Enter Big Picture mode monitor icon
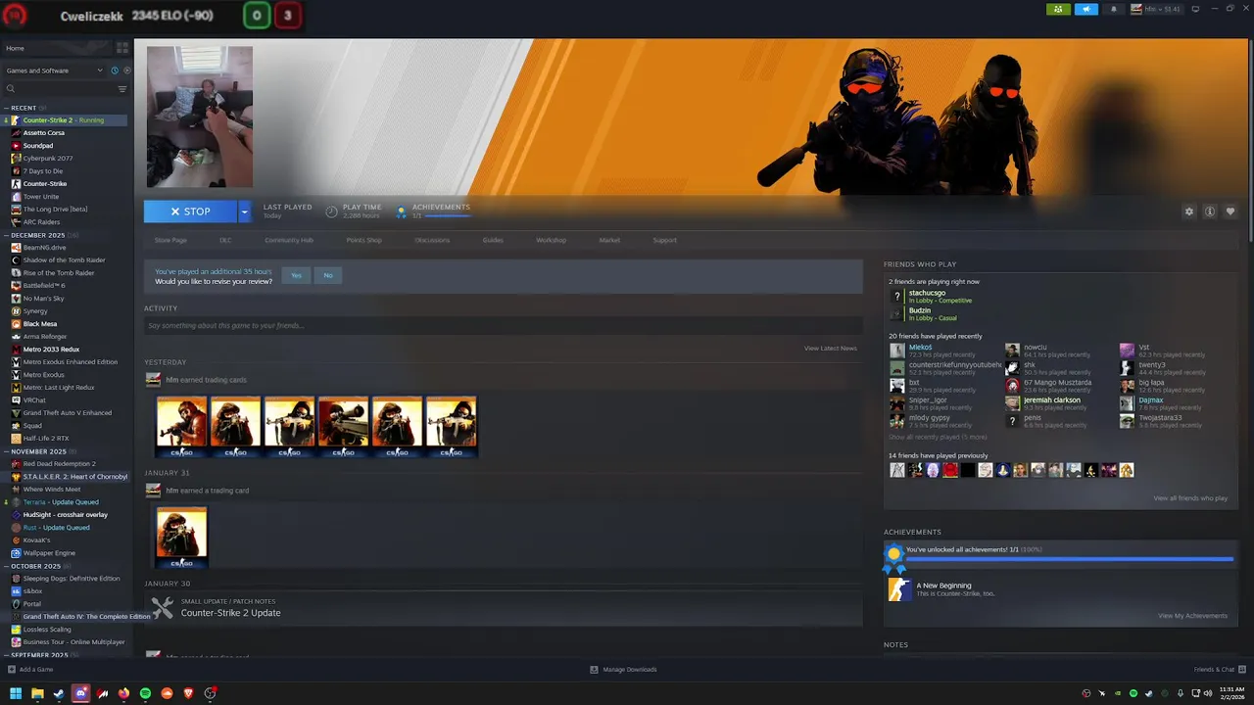This screenshot has height=705, width=1254. click(x=1195, y=9)
